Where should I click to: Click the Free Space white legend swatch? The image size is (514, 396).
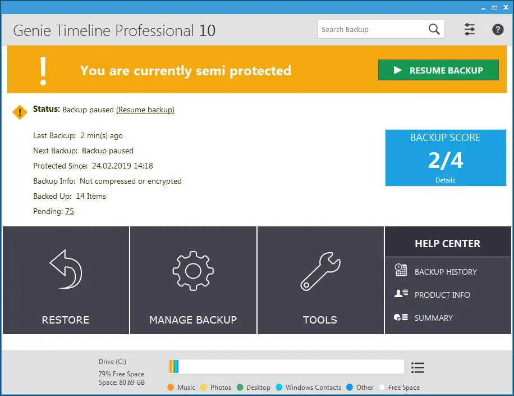(382, 387)
